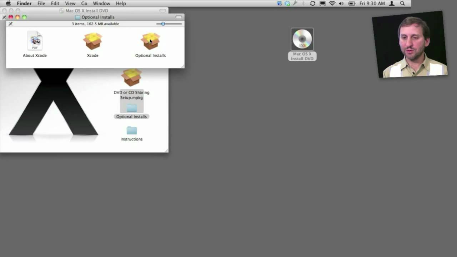Open the About Xcode PDF file
The image size is (457, 257).
(x=35, y=40)
